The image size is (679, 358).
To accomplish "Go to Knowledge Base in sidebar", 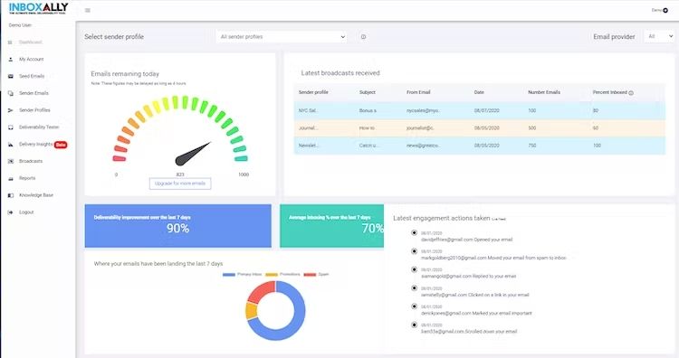I will pyautogui.click(x=36, y=195).
